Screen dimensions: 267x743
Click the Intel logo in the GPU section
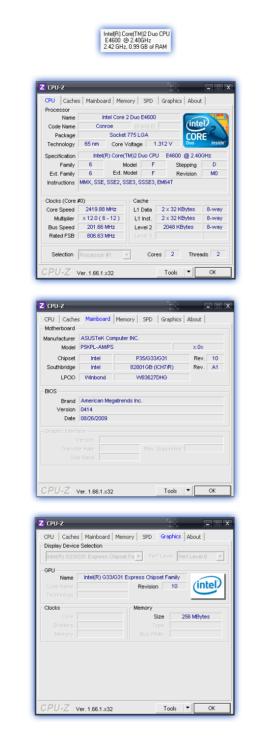(208, 586)
